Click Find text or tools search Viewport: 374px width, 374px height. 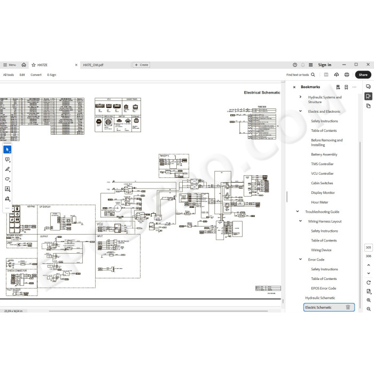(x=300, y=75)
